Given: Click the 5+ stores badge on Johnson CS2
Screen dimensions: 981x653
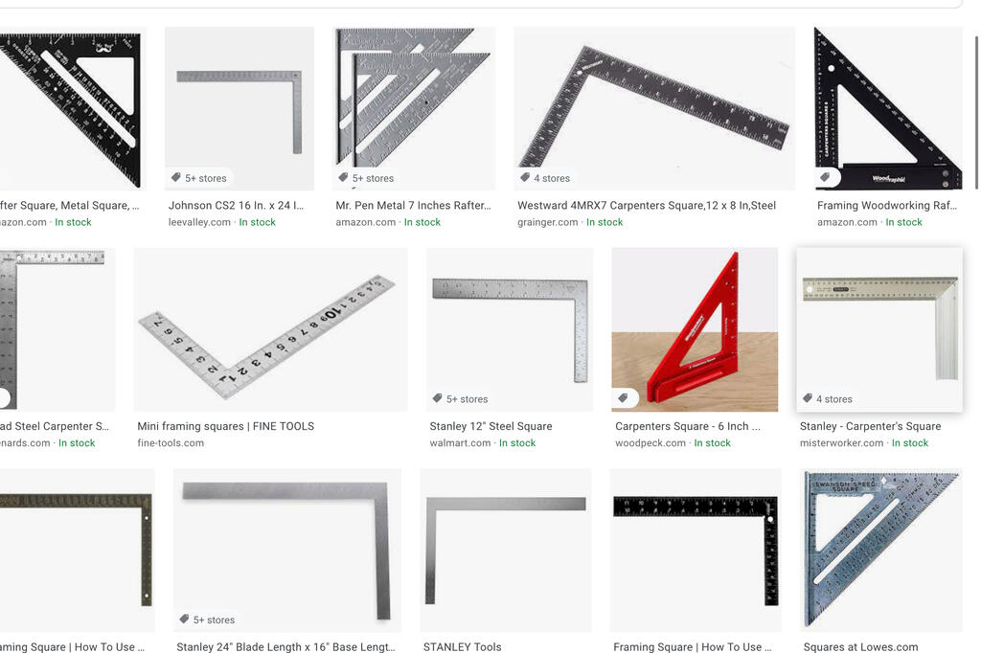Looking at the screenshot, I should point(199,178).
